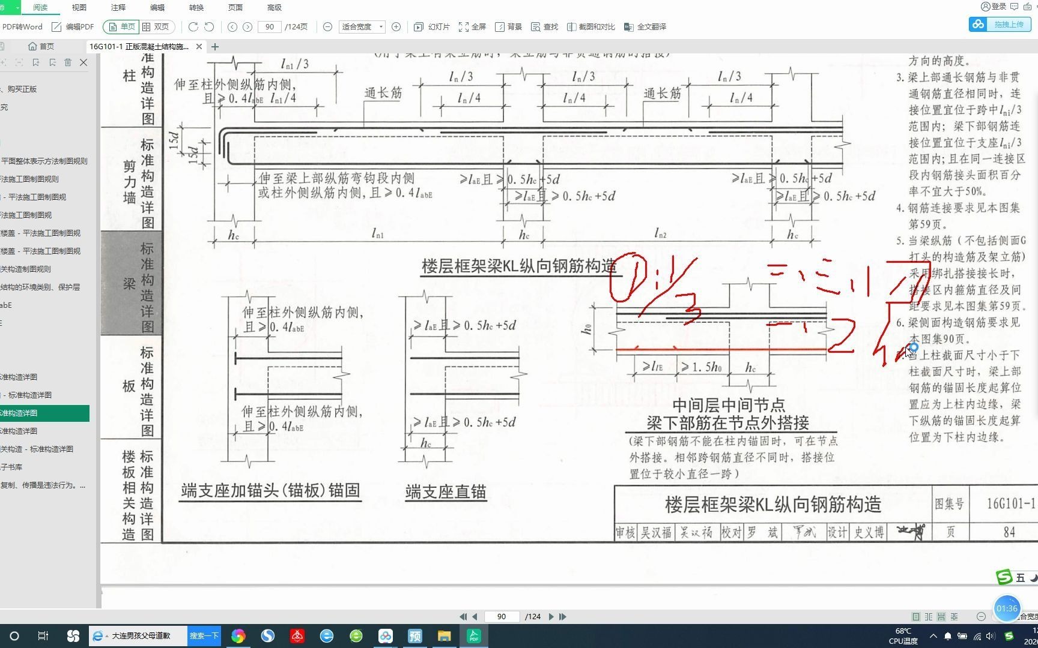
Task: Zoom in with the toolbar plus icon
Action: [396, 26]
